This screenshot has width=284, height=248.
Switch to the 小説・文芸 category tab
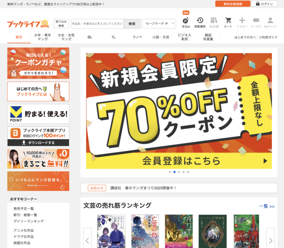pyautogui.click(x=161, y=37)
